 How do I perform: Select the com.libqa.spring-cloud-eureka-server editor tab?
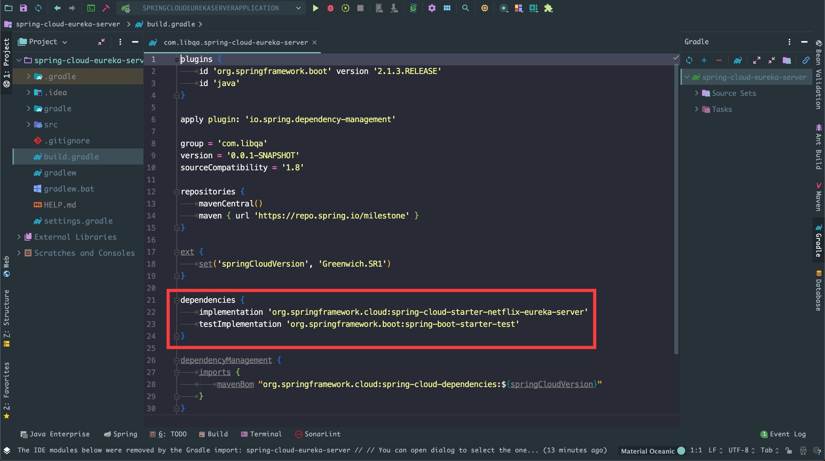232,42
